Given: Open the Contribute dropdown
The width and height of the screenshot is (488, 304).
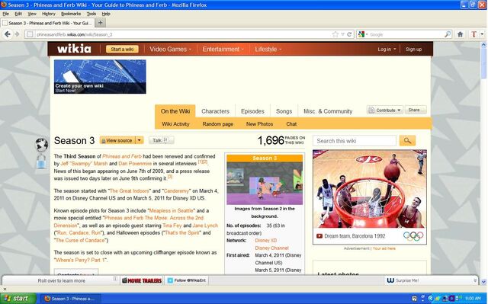Looking at the screenshot, I should click(385, 110).
